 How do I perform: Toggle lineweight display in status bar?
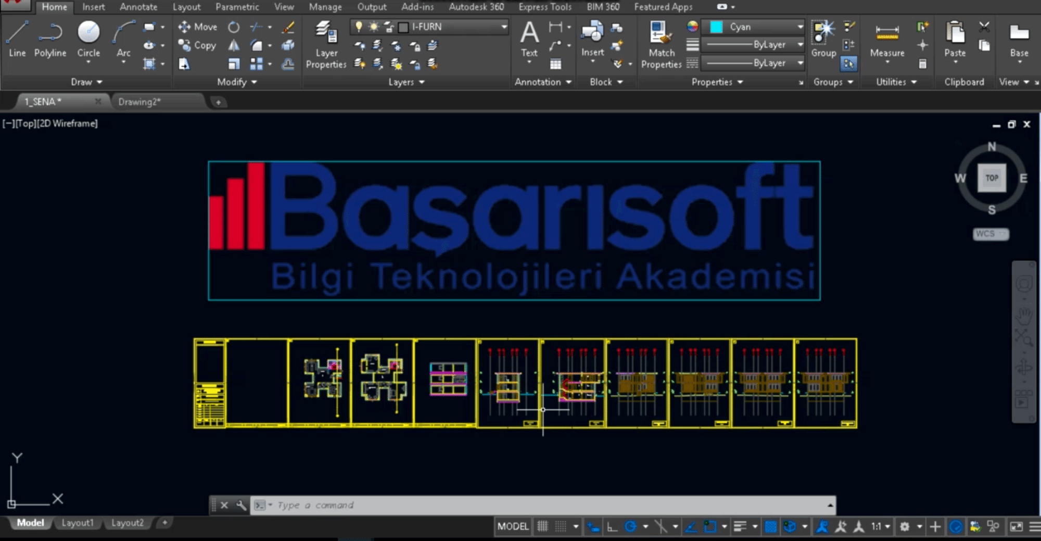pos(740,526)
